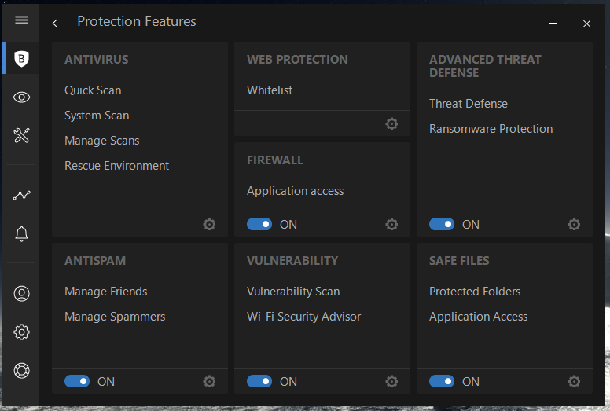
Task: Open the Bitdefender Protection shield icon
Action: (22, 57)
